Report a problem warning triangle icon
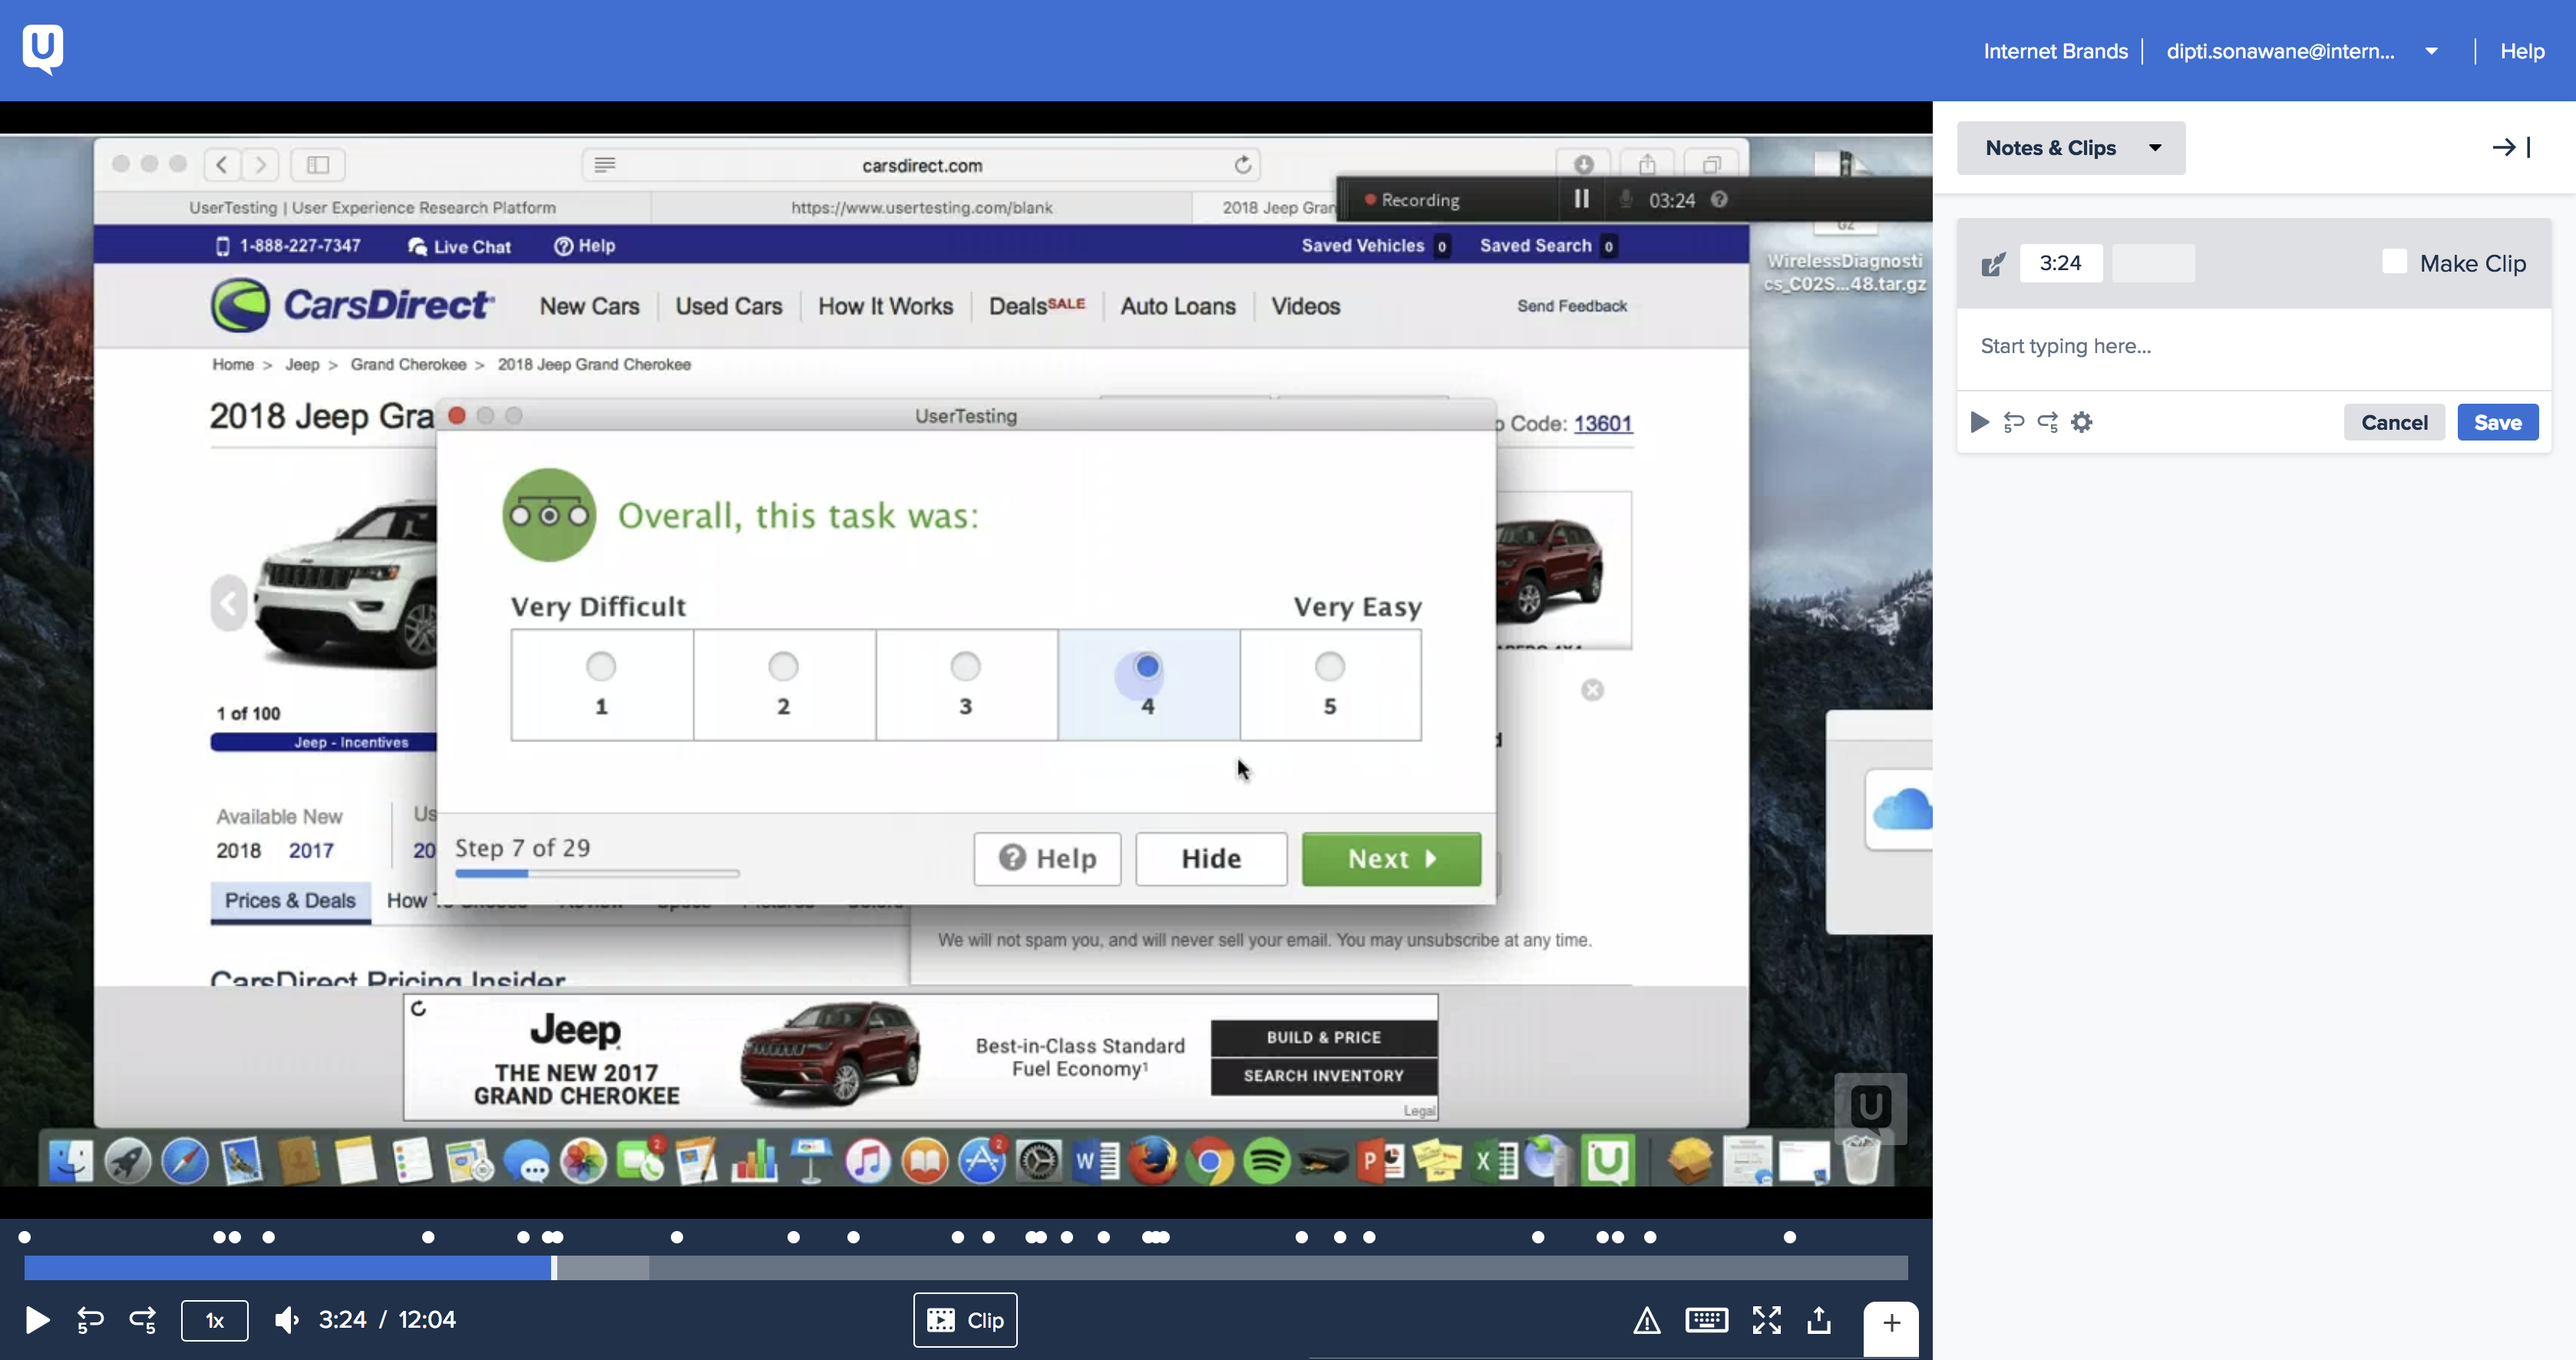This screenshot has height=1360, width=2576. click(x=1647, y=1321)
